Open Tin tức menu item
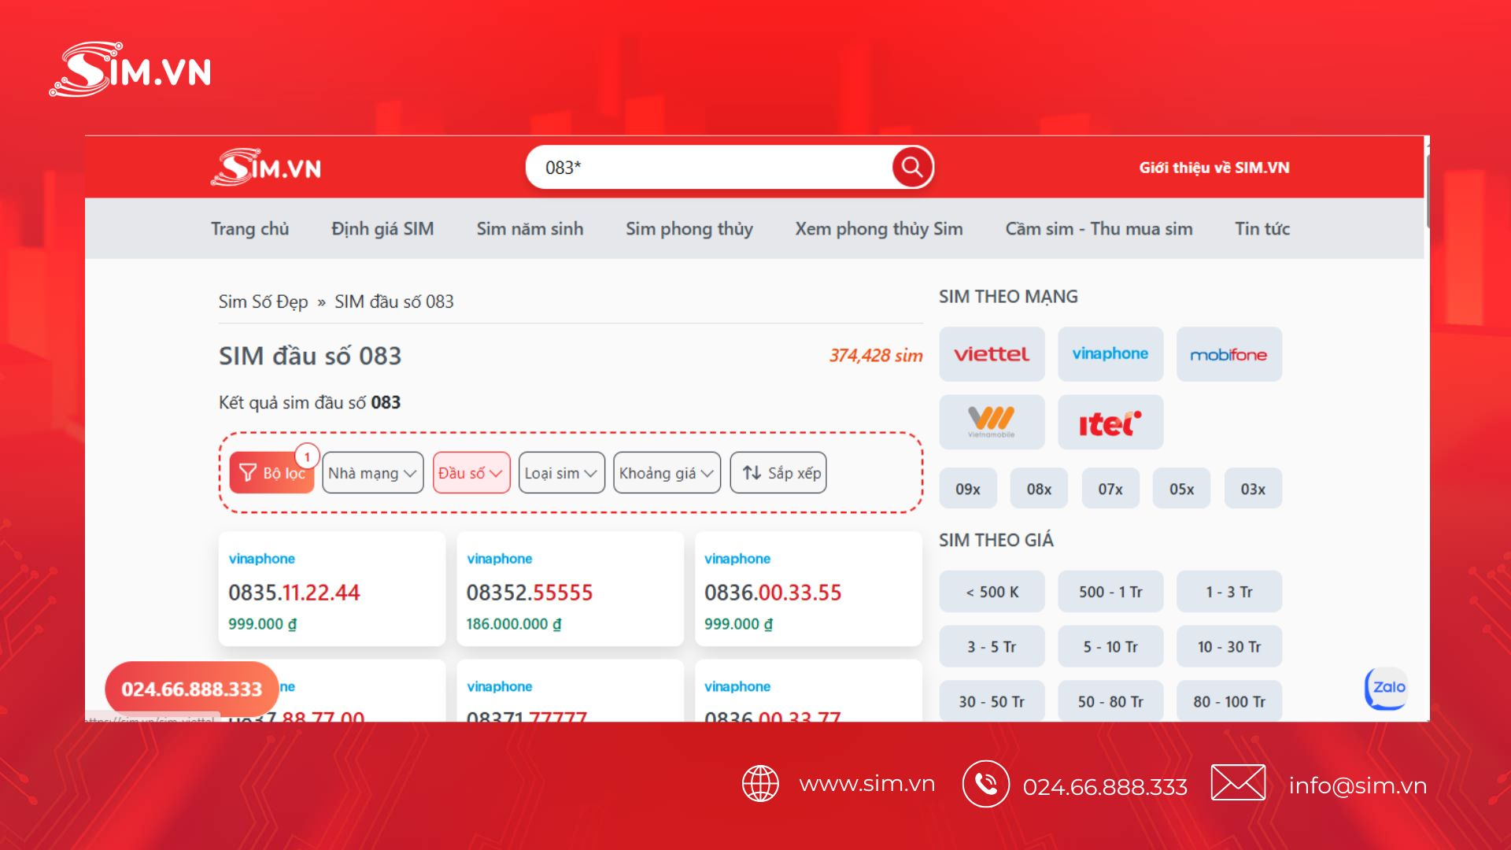 click(x=1262, y=229)
